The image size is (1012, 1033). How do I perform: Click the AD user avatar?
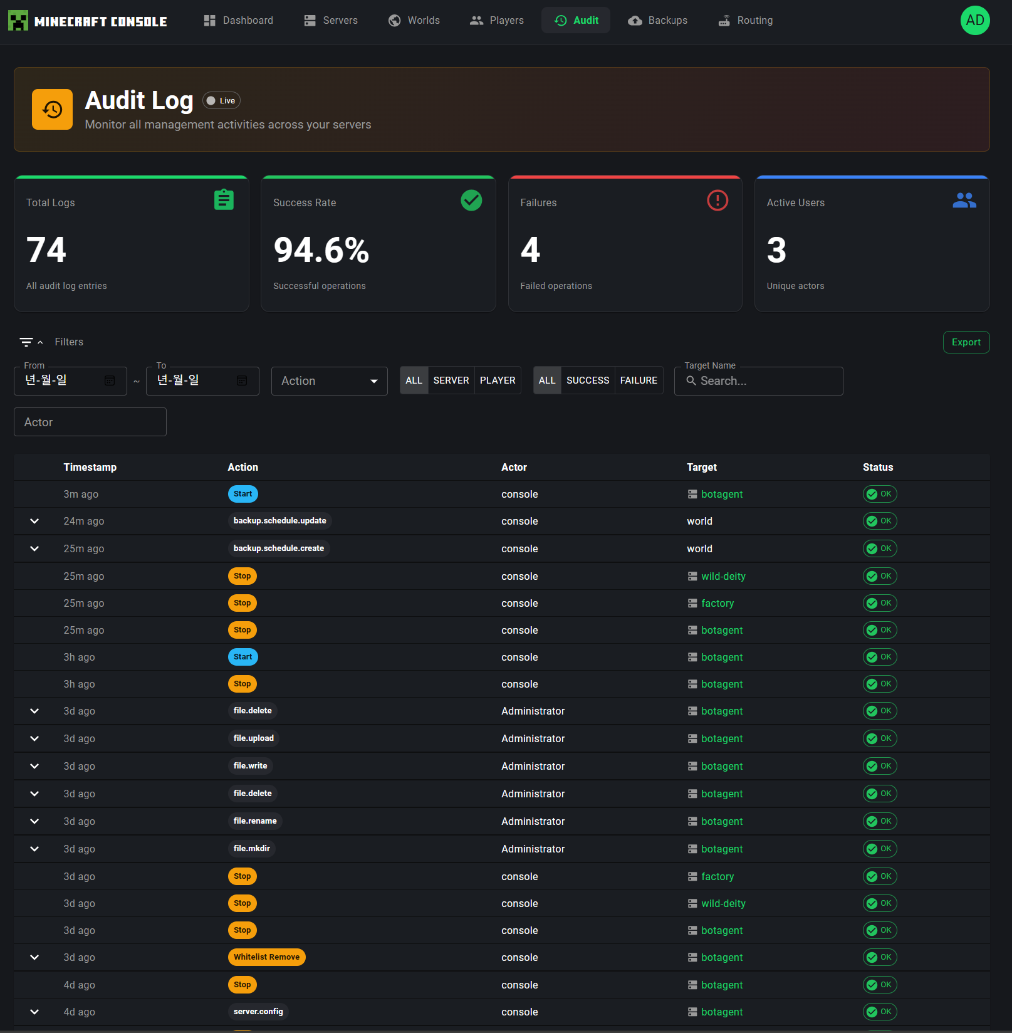tap(974, 21)
